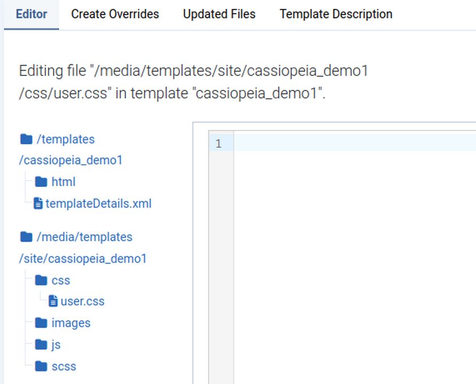Click line number 1 in editor gutter
Viewport: 476px width, 384px height.
[219, 143]
